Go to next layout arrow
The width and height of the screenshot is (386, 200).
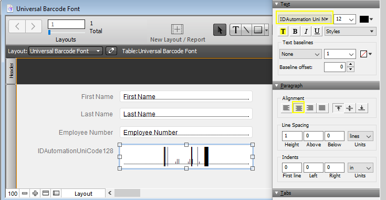click(x=34, y=26)
